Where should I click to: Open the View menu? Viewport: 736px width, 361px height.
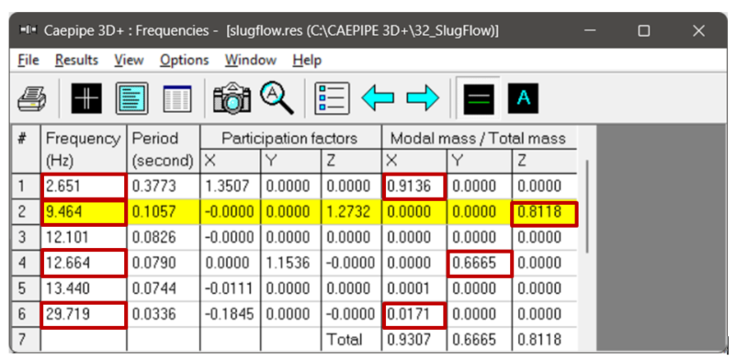[129, 60]
